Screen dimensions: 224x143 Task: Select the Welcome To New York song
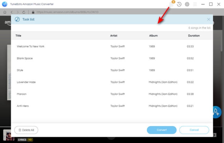[112, 46]
